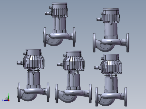Select the right flange of the upper-left pump
This screenshot has height=109, width=146.
74,37
